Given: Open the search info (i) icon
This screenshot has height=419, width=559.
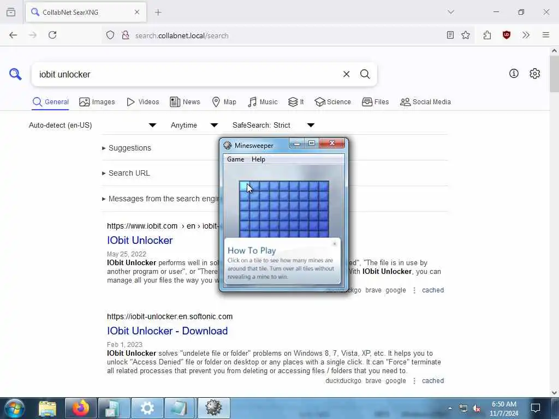Looking at the screenshot, I should (514, 74).
